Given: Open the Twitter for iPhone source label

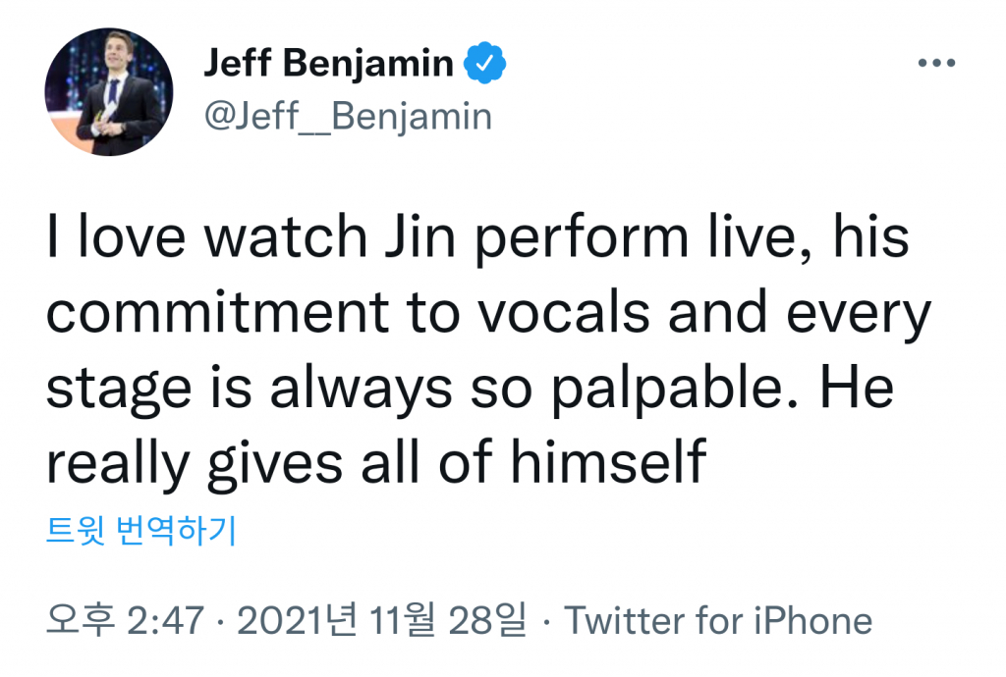Looking at the screenshot, I should tap(718, 621).
